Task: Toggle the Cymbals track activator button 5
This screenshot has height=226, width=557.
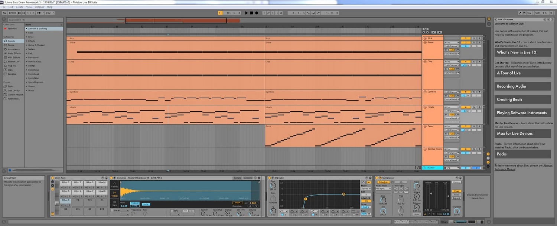Action: pyautogui.click(x=466, y=92)
